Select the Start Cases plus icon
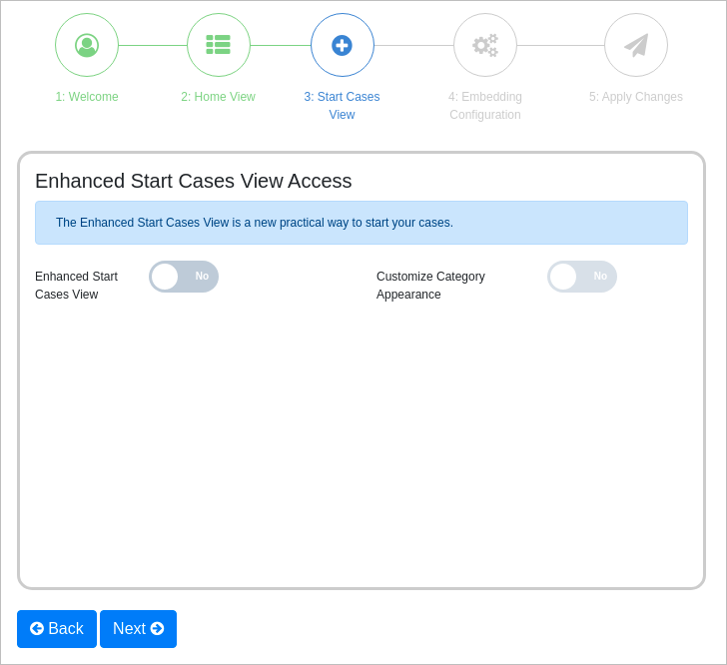The image size is (727, 665). point(342,45)
